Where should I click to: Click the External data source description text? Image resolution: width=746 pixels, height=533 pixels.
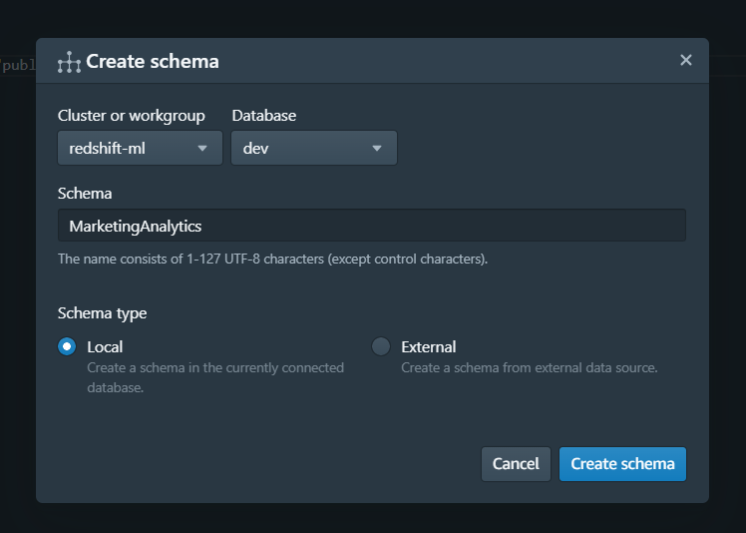(529, 368)
